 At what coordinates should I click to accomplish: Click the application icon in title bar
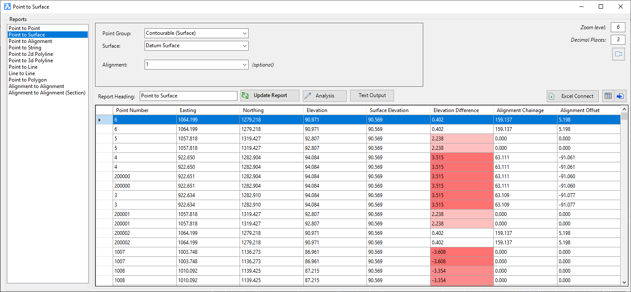point(7,6)
